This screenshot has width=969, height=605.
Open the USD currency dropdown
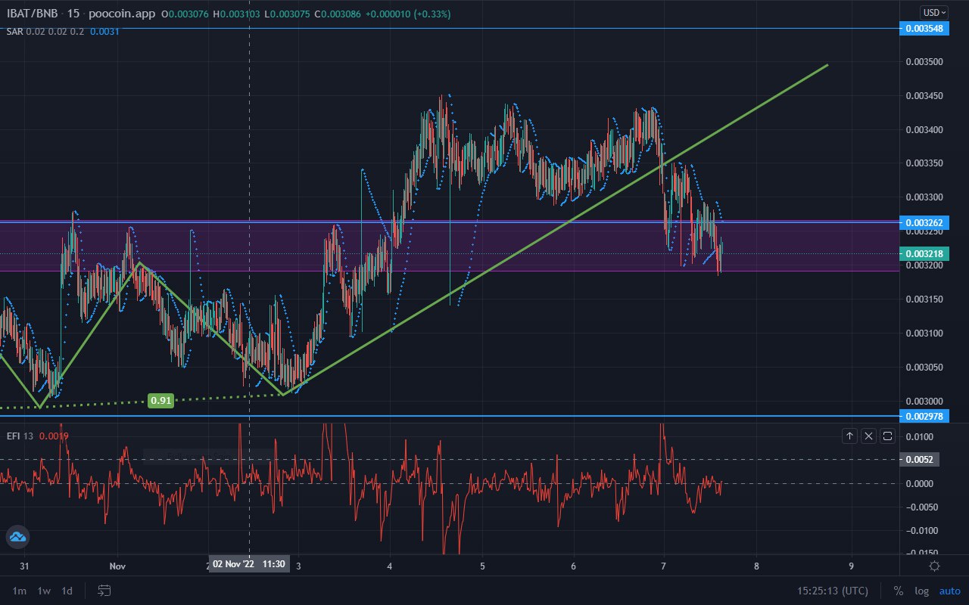[x=934, y=12]
